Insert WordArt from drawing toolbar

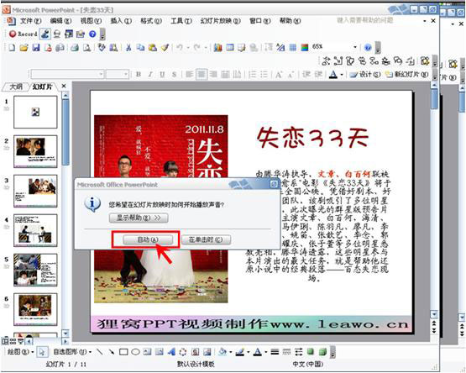tap(171, 352)
